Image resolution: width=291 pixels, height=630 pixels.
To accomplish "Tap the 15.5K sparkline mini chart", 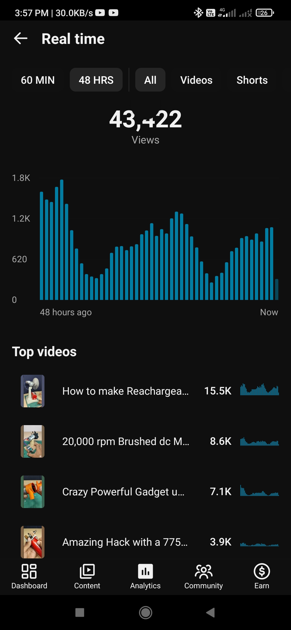I will (x=259, y=389).
